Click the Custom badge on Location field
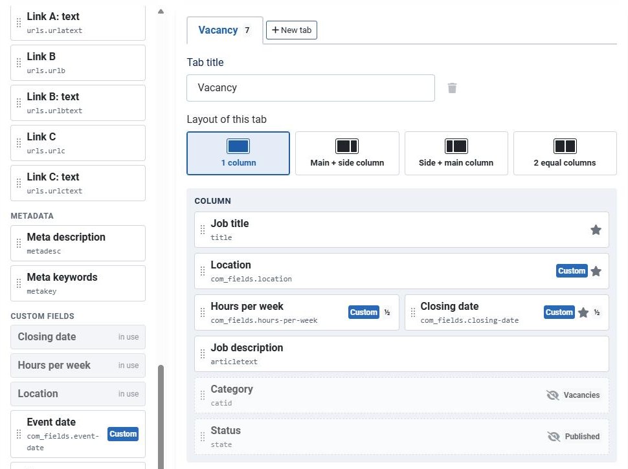Viewport: 628px width, 469px height. point(572,271)
